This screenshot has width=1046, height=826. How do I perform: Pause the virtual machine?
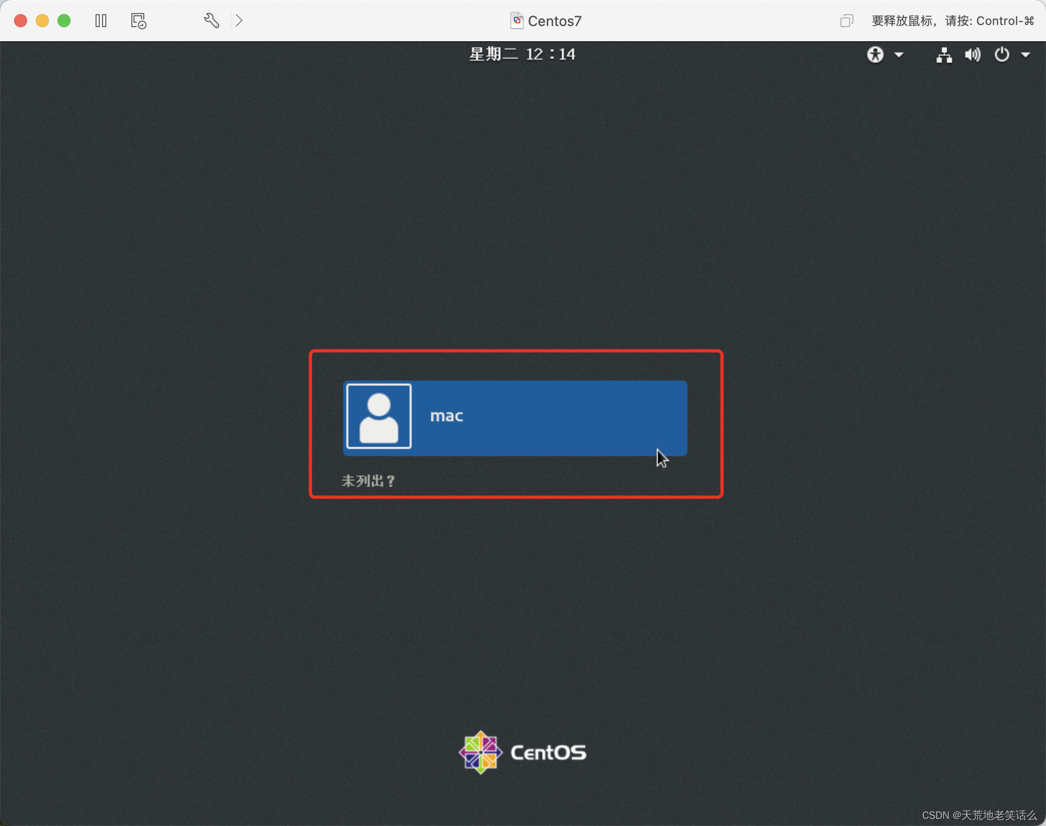click(x=101, y=21)
